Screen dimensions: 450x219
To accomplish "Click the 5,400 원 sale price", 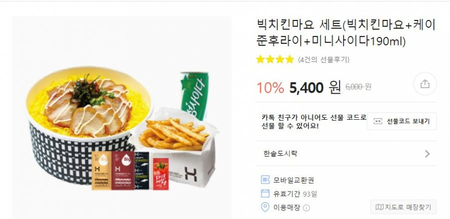I will point(315,87).
